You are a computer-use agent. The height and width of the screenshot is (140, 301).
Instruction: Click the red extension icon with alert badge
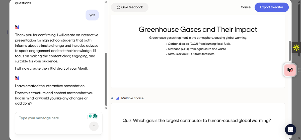pos(290,70)
